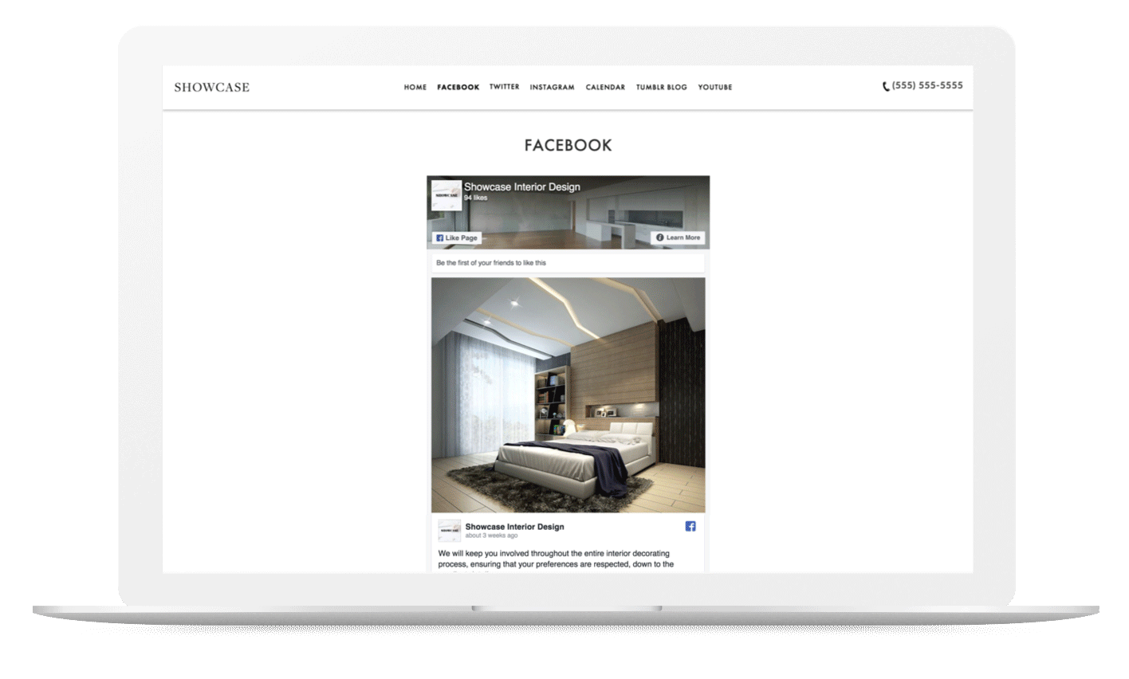Screen dimensions: 1129x679
Task: Click the FACEBOOK page heading
Action: [x=568, y=145]
